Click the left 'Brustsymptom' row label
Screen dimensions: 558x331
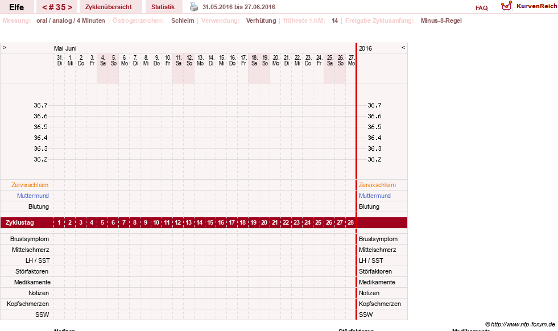tap(30, 239)
